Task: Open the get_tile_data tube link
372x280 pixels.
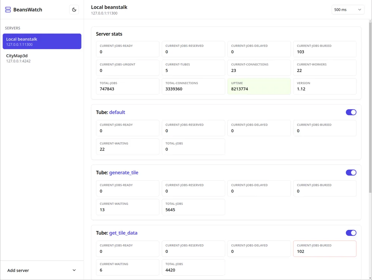Action: pyautogui.click(x=123, y=233)
